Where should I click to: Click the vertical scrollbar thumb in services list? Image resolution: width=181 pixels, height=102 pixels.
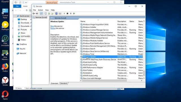tap(144, 73)
